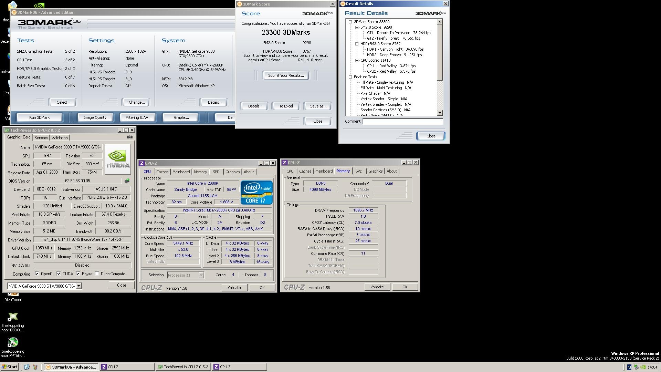
Task: Click the Run 3DMark button
Action: point(39,117)
